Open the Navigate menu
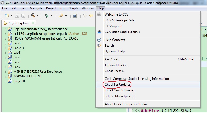 click(x=36, y=8)
